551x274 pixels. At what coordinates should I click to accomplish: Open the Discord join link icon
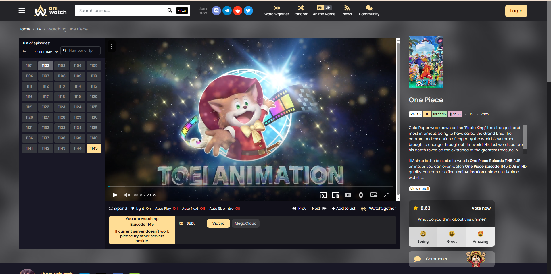click(x=216, y=11)
